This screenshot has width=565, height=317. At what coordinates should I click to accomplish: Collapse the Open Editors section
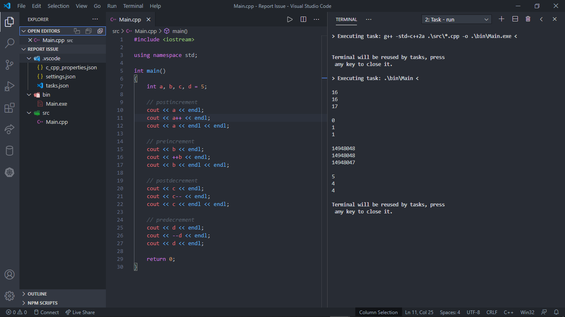point(24,31)
